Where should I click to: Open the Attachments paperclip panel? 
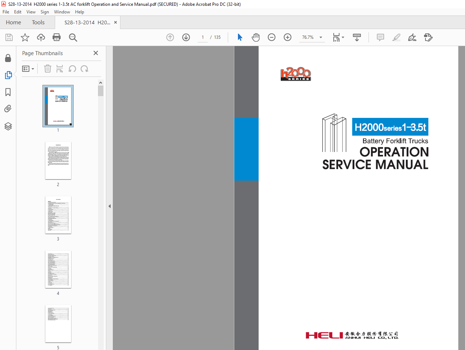tap(8, 109)
